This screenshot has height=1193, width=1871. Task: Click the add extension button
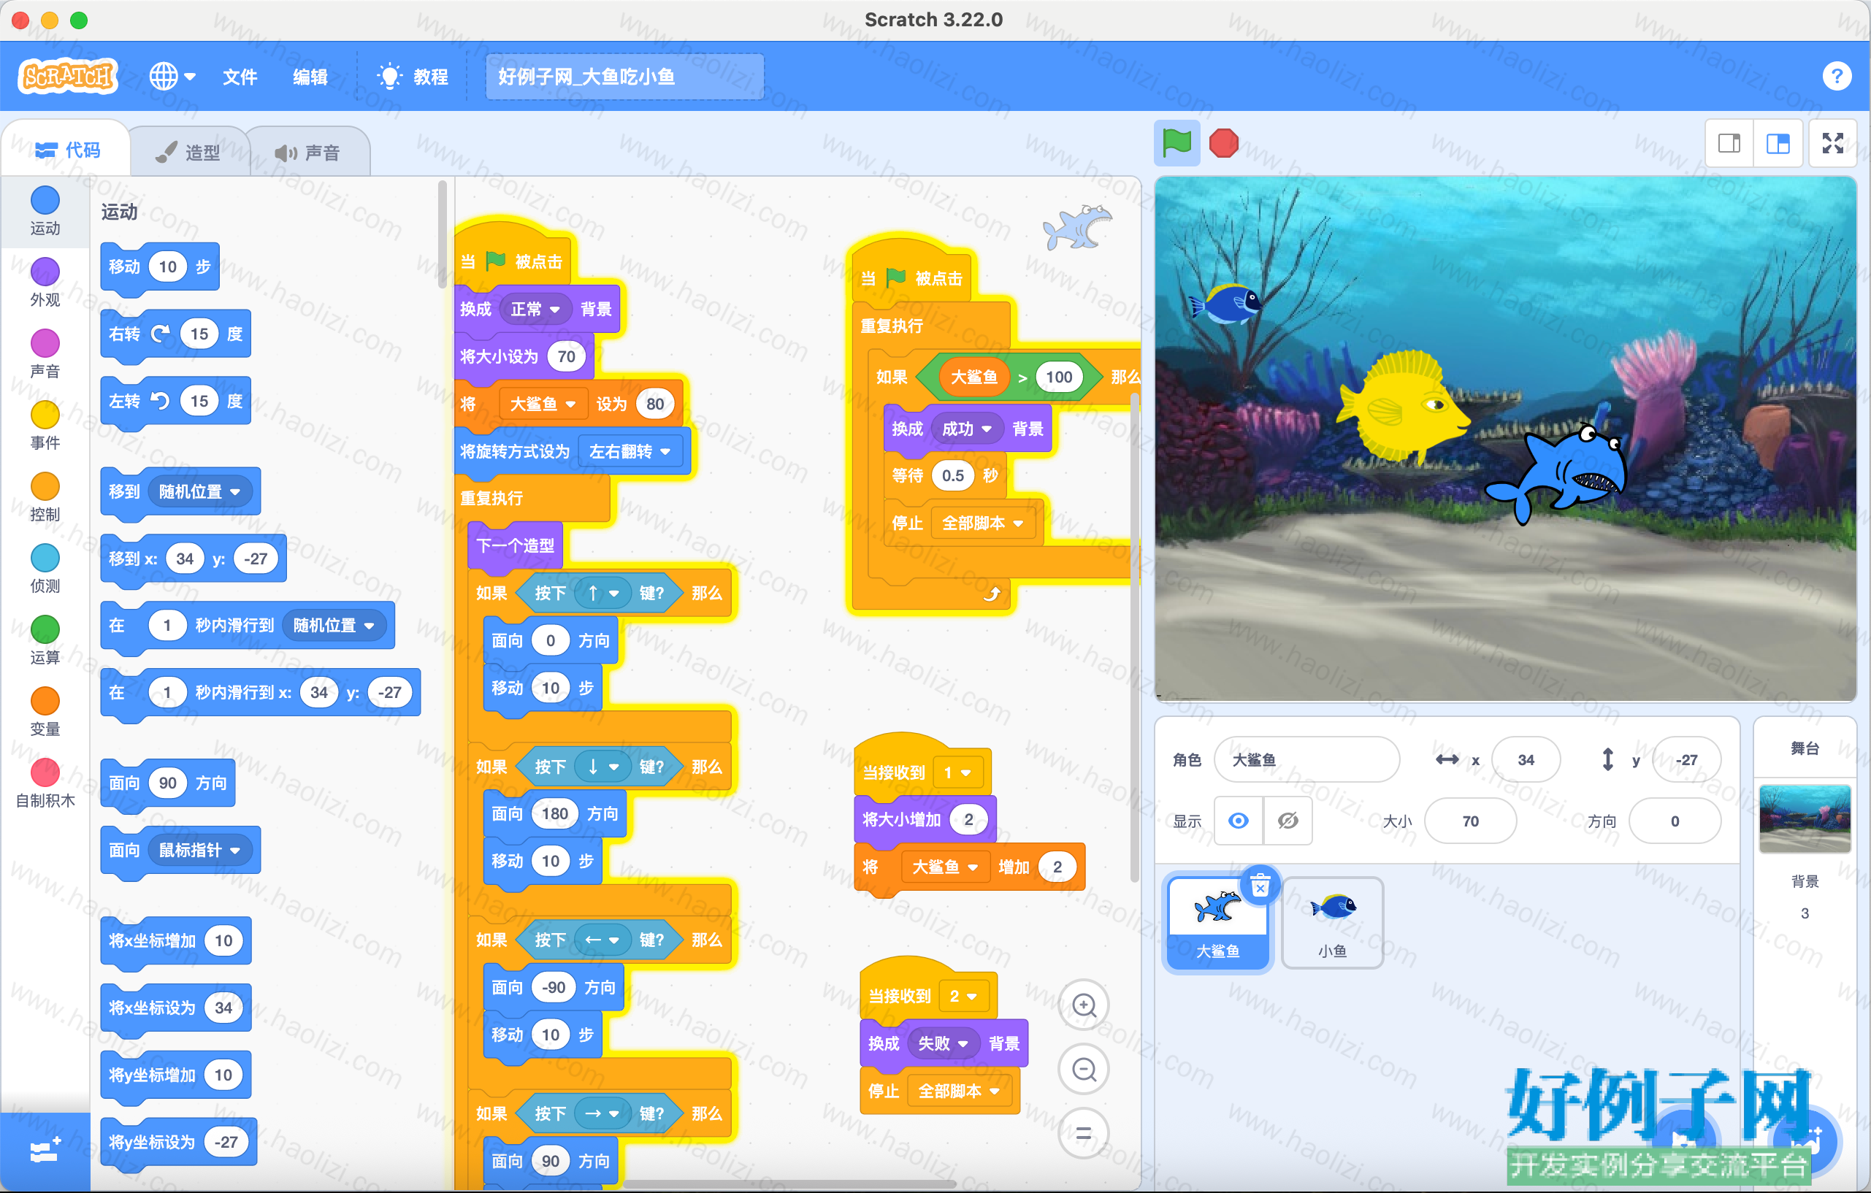(x=45, y=1151)
